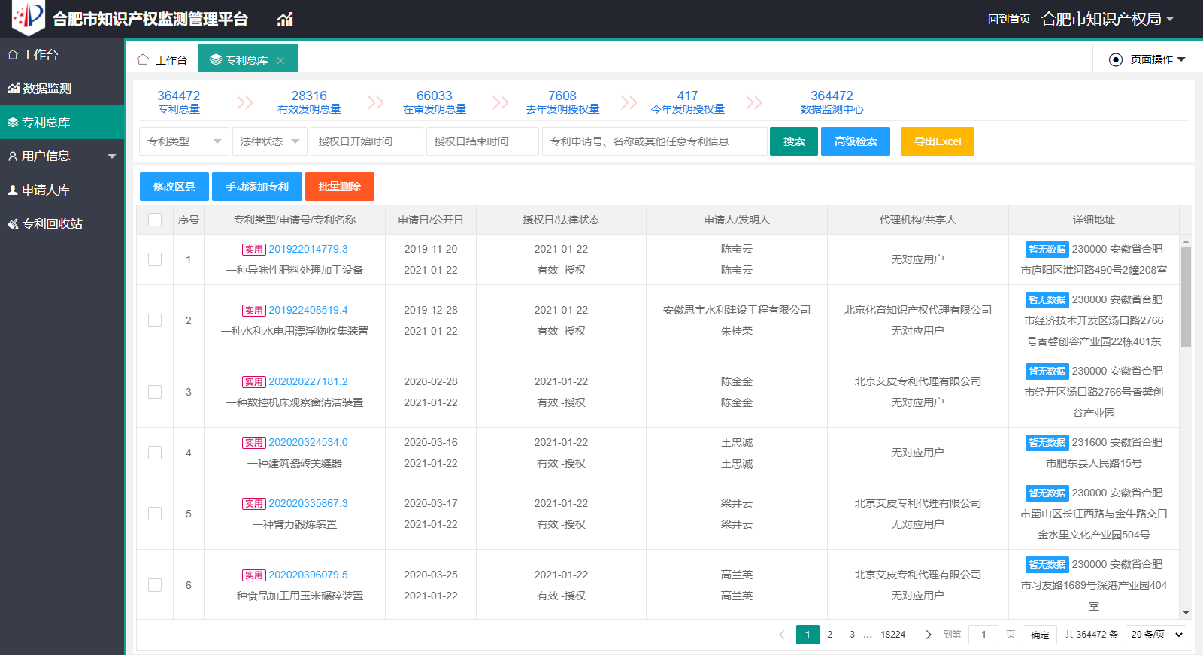1203x655 pixels.
Task: Check the checkbox for row 1
Action: 155,259
